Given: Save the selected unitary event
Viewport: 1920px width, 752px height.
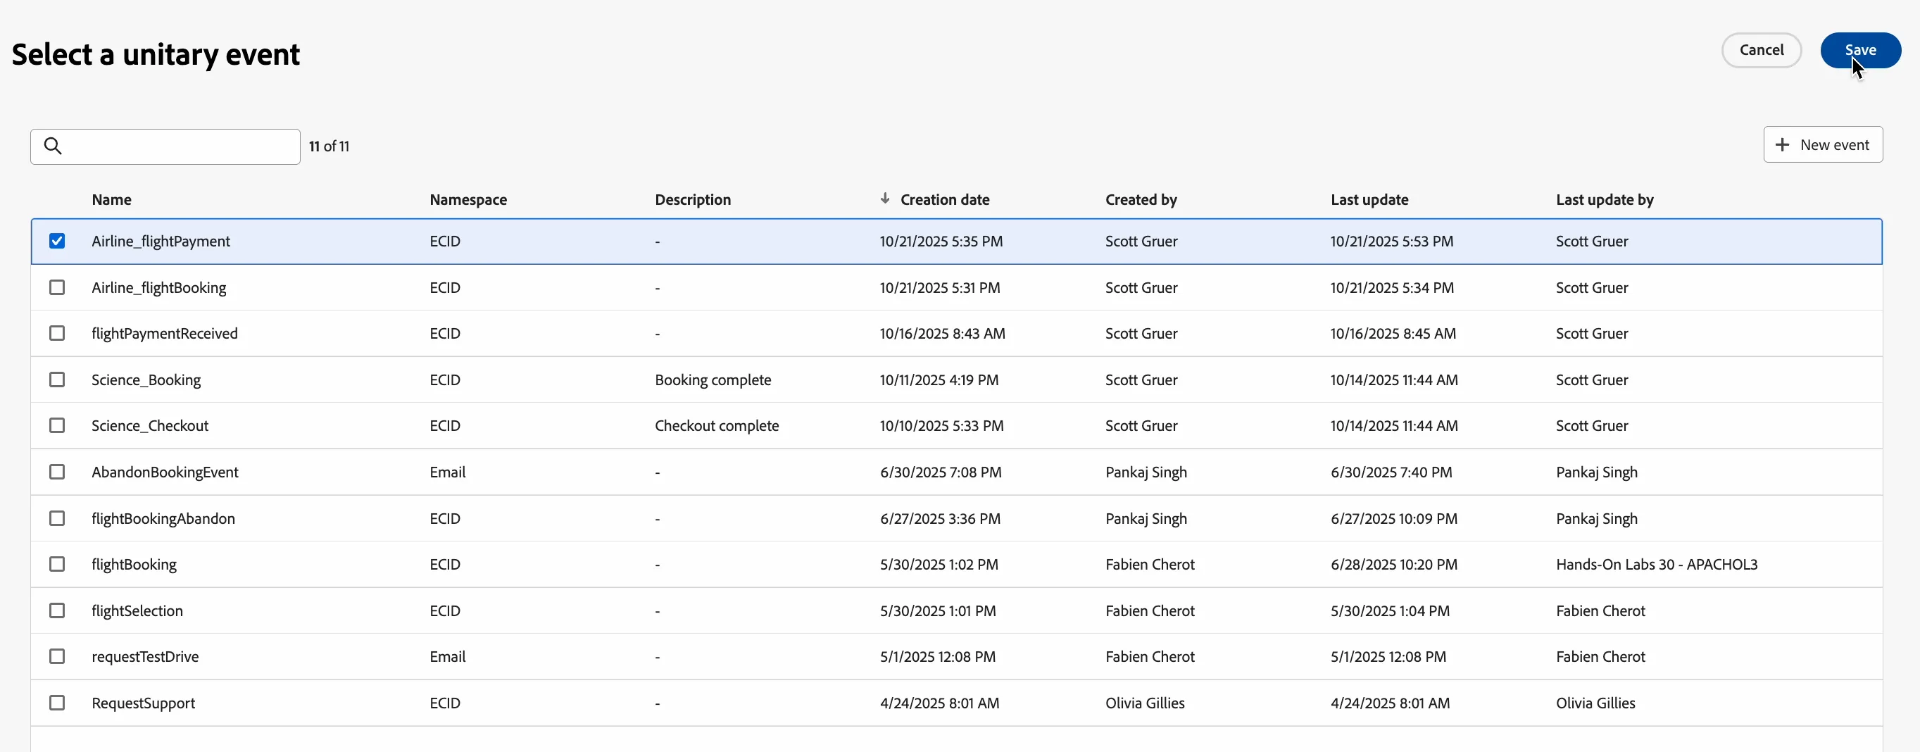Looking at the screenshot, I should coord(1860,50).
